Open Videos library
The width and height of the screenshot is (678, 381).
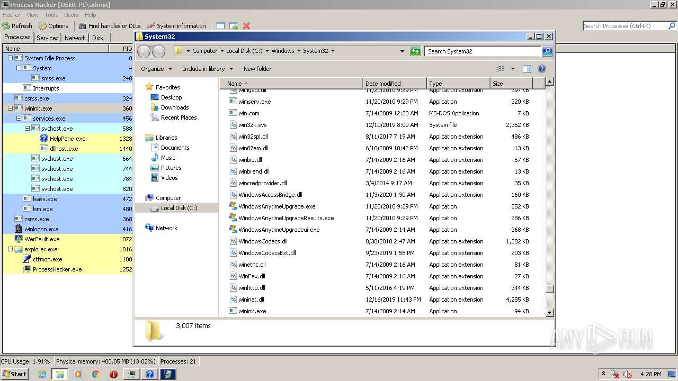(x=169, y=178)
